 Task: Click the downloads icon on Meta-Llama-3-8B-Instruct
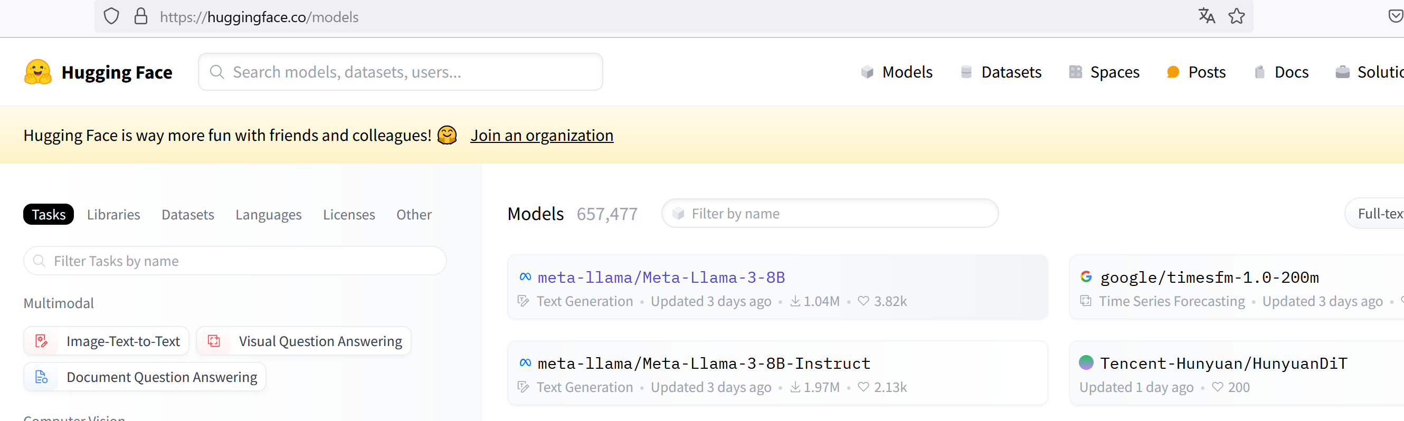point(795,387)
